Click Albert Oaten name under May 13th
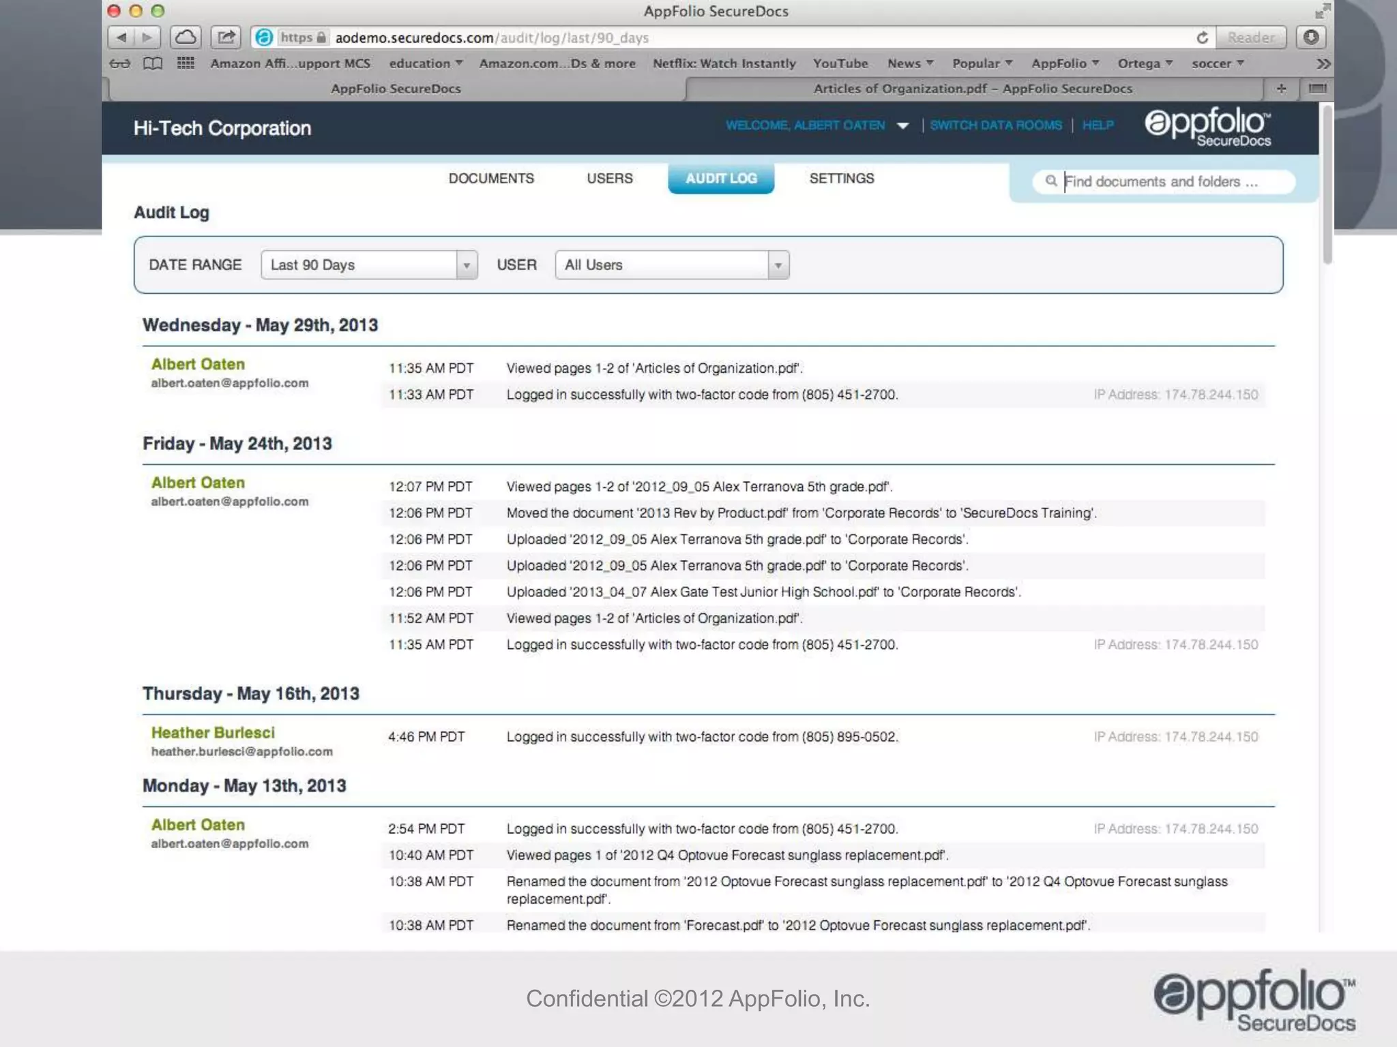The width and height of the screenshot is (1397, 1047). pyautogui.click(x=198, y=825)
